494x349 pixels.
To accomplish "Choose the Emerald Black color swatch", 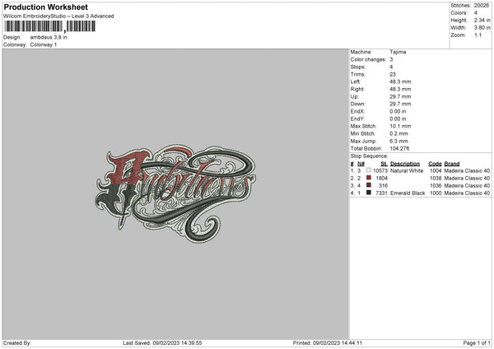I will [x=369, y=193].
